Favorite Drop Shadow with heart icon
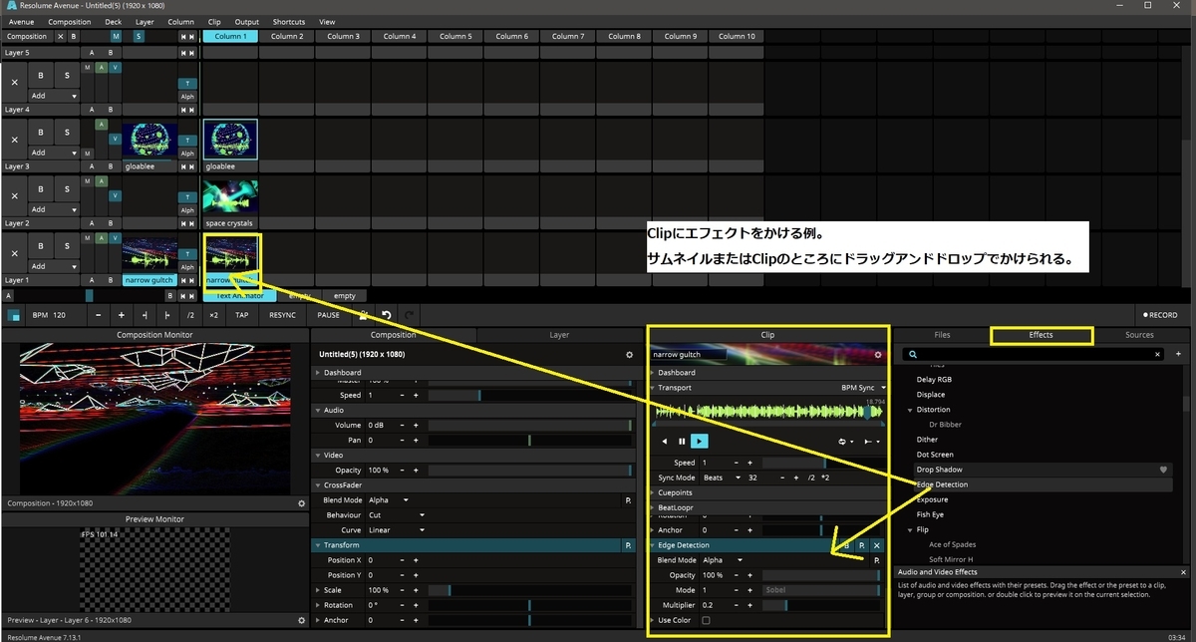The width and height of the screenshot is (1196, 642). tap(1162, 470)
